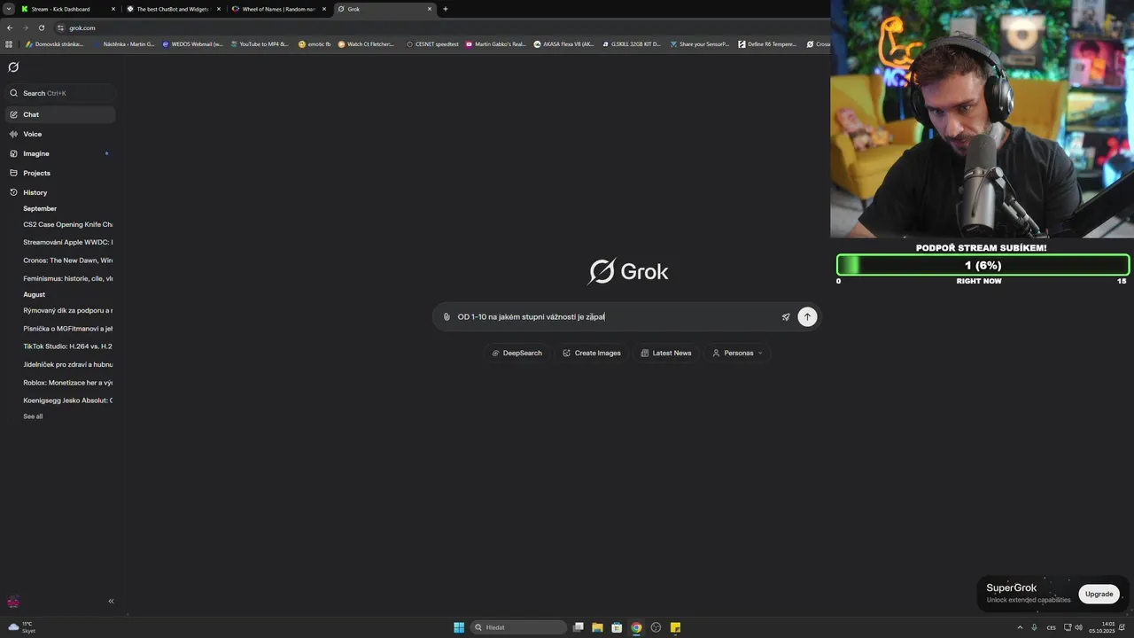Open a new browser tab with the plus button
1134x638 pixels.
tap(446, 9)
